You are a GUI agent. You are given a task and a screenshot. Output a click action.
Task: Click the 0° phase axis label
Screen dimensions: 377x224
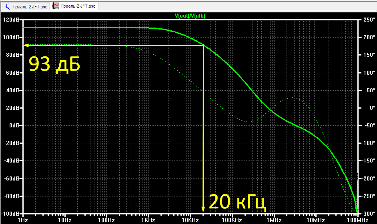372,108
